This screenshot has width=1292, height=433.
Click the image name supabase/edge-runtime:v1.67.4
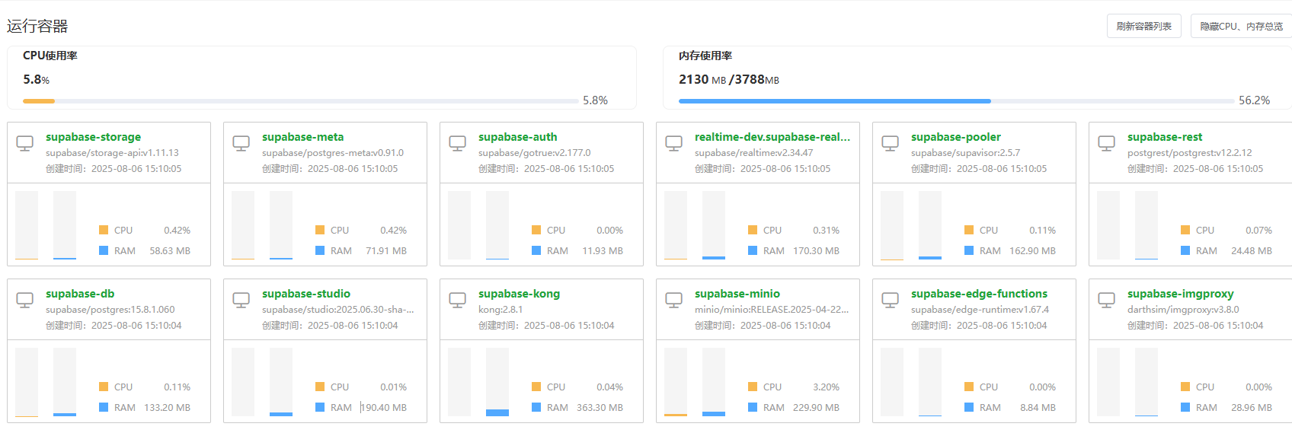click(980, 310)
